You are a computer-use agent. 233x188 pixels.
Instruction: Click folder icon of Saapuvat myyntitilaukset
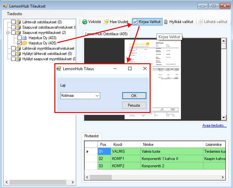(18, 32)
